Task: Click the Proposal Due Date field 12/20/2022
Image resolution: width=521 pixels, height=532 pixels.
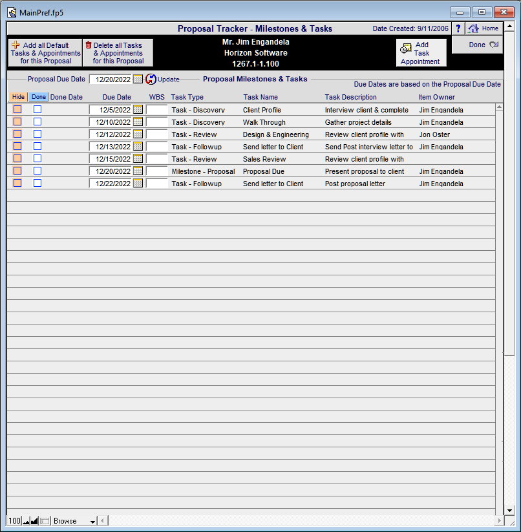Action: point(111,80)
